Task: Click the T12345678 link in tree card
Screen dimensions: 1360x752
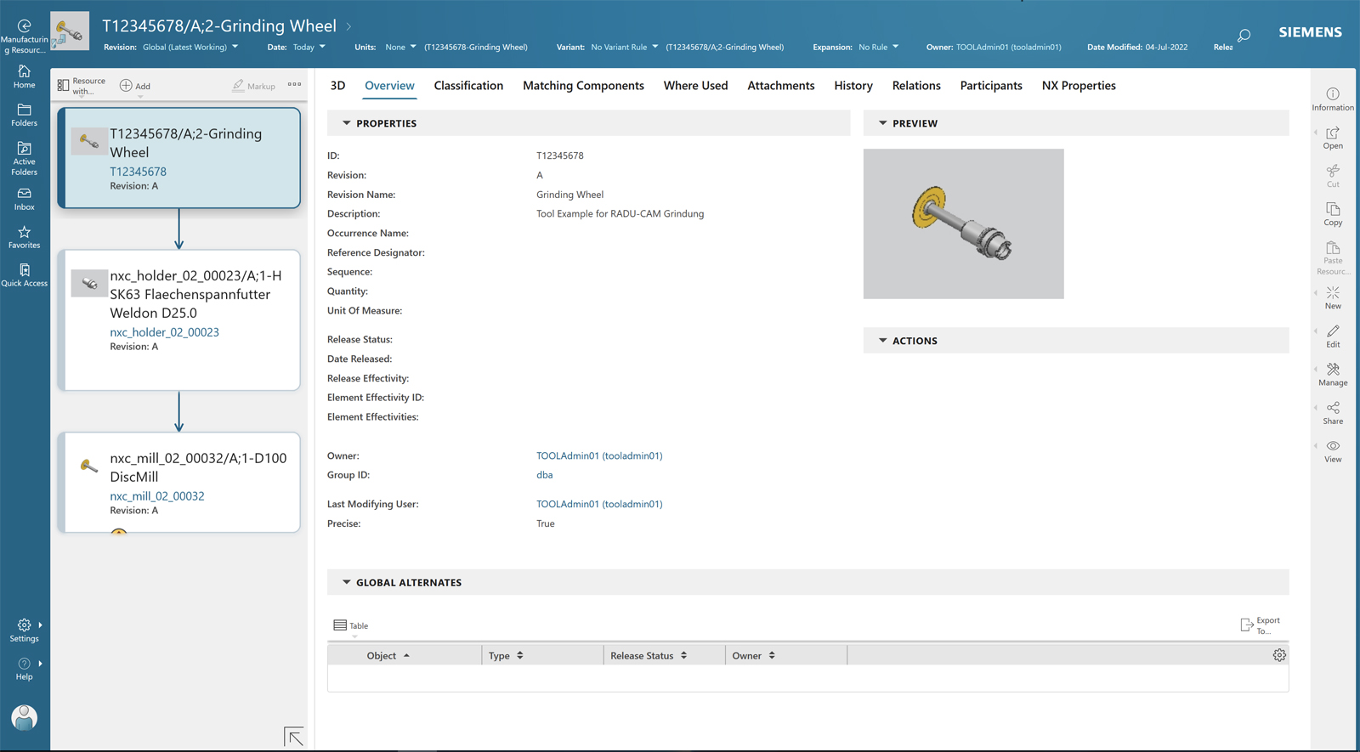Action: pos(138,172)
